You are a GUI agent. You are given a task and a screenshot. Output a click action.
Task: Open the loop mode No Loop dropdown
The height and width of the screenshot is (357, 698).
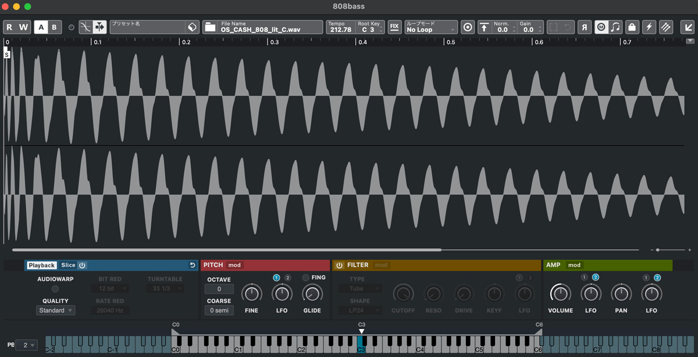coord(430,27)
